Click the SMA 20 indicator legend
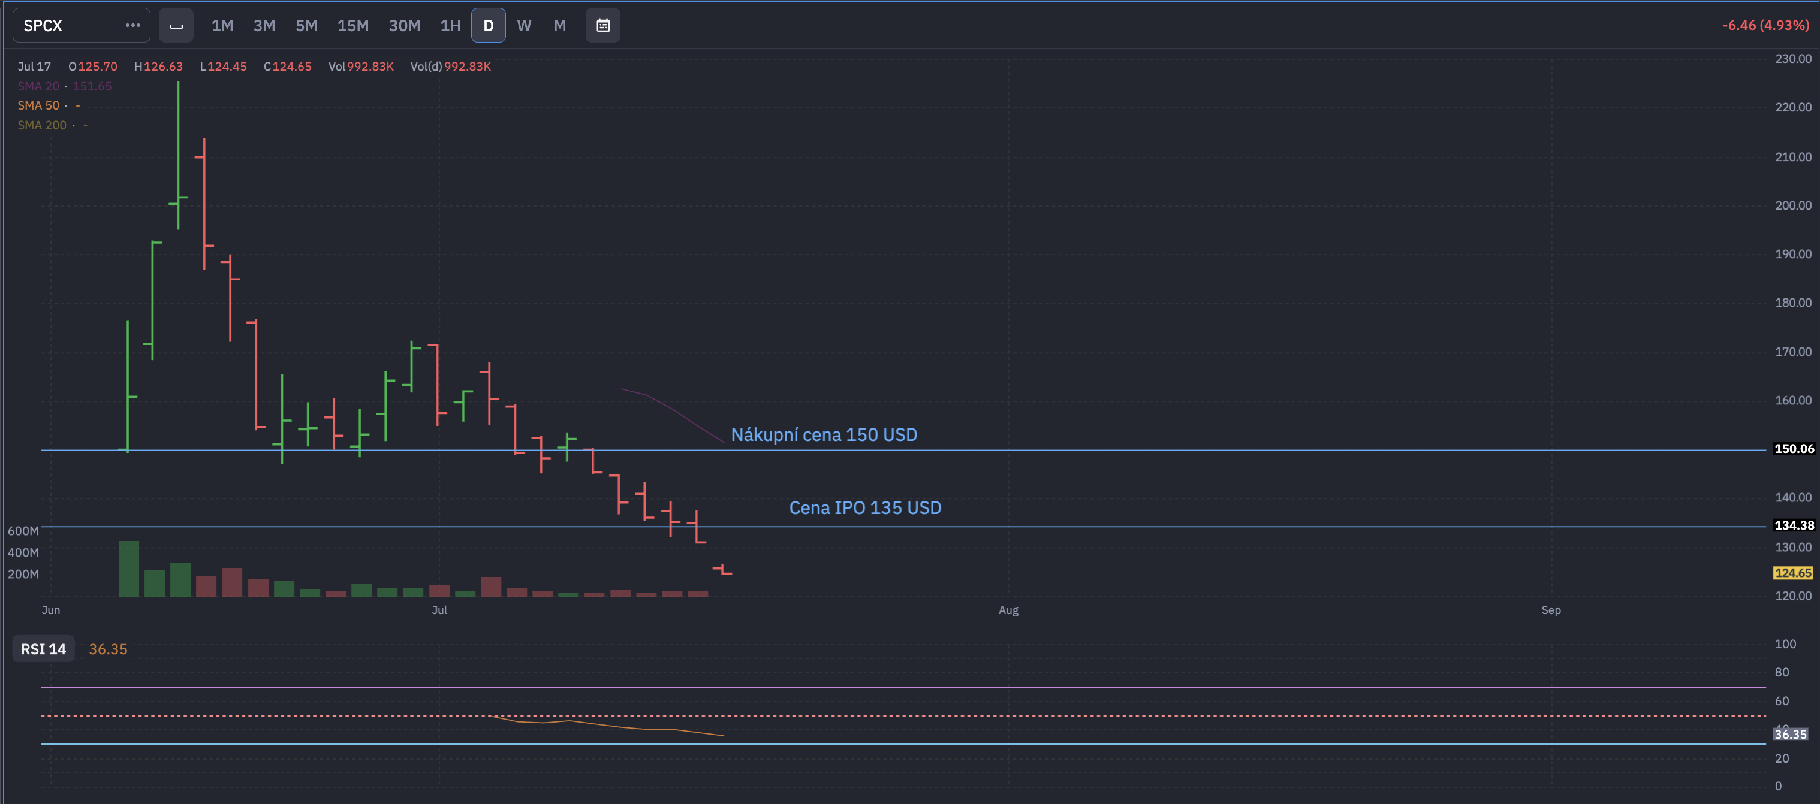Screen dimensions: 1820x804 coord(64,86)
